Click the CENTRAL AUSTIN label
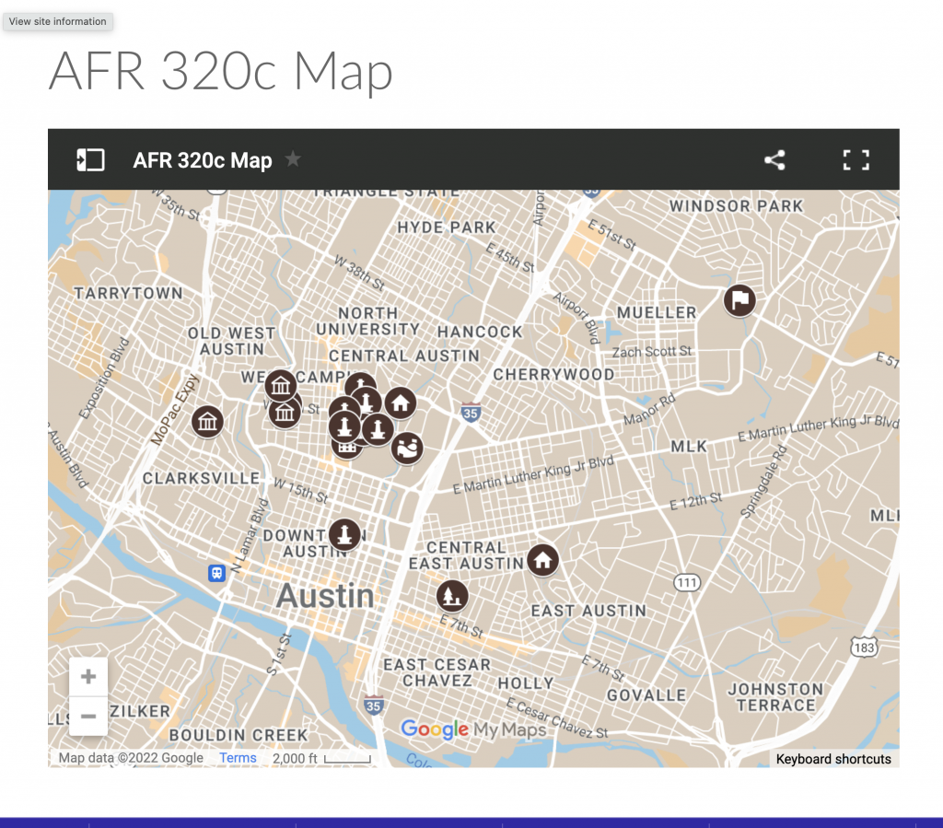 404,356
